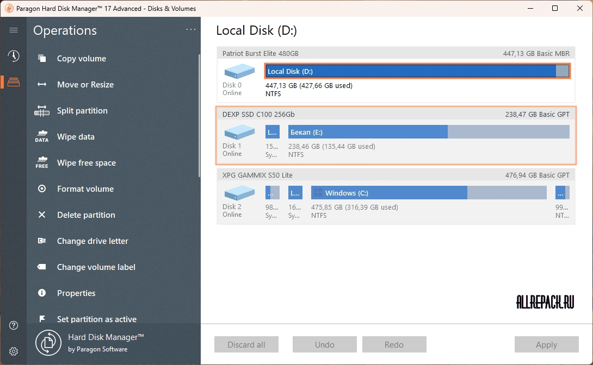Choose Move or Resize operation

click(85, 85)
